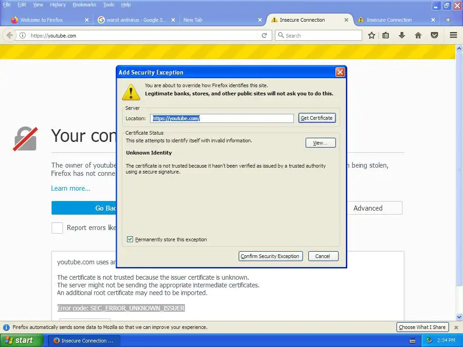Open the Learn more… link
The height and width of the screenshot is (347, 463).
click(x=71, y=188)
